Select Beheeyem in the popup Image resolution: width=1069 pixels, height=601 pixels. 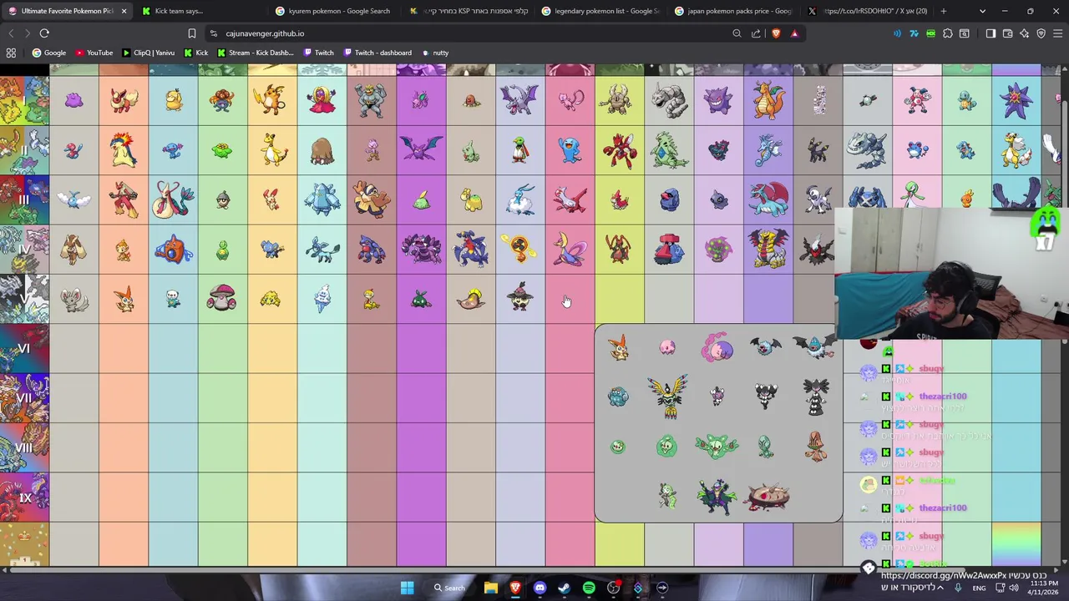pyautogui.click(x=816, y=447)
